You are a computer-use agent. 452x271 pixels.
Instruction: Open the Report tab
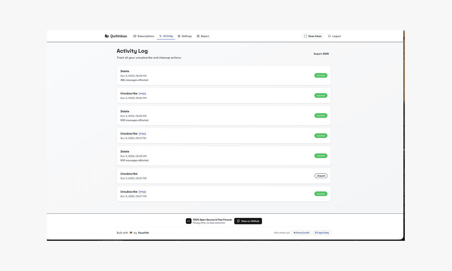[x=205, y=36]
